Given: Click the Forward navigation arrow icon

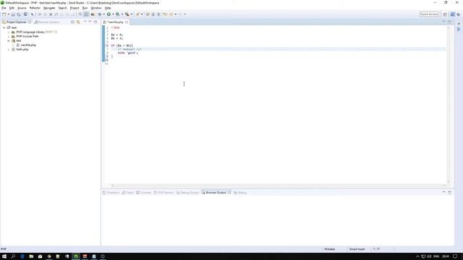Looking at the screenshot, I should click(180, 14).
